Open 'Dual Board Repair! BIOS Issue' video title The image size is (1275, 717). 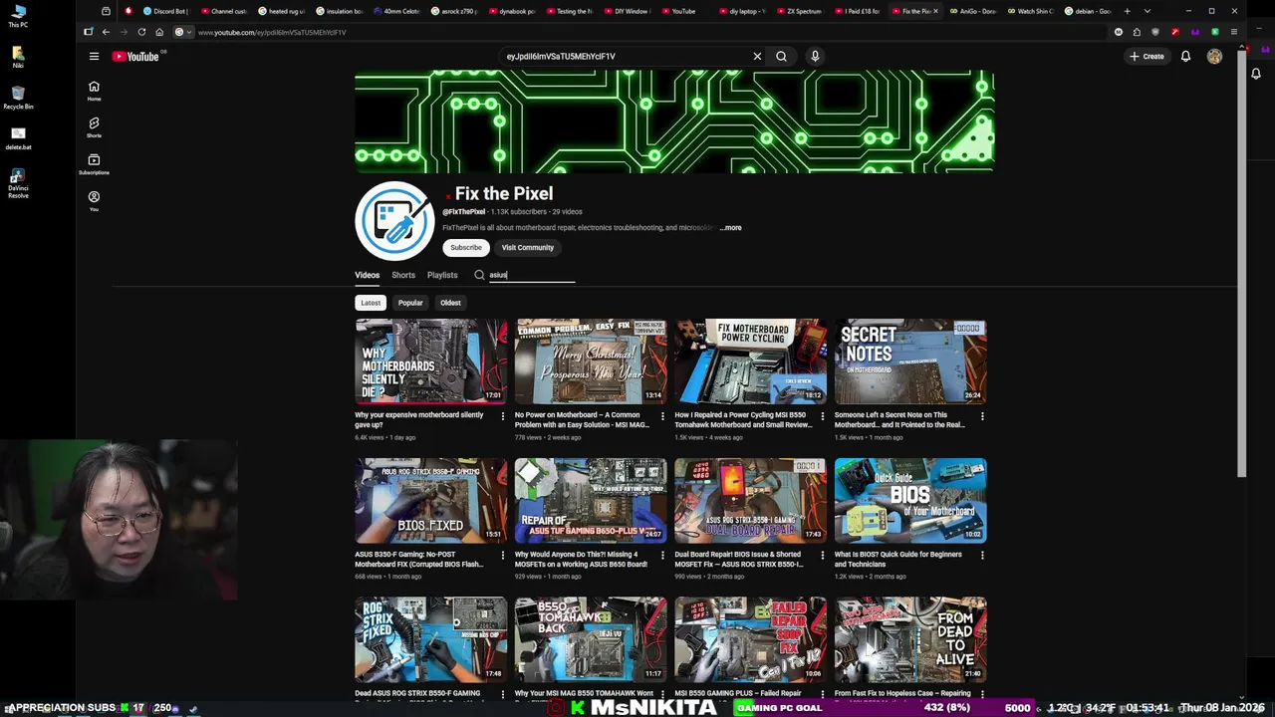739,560
